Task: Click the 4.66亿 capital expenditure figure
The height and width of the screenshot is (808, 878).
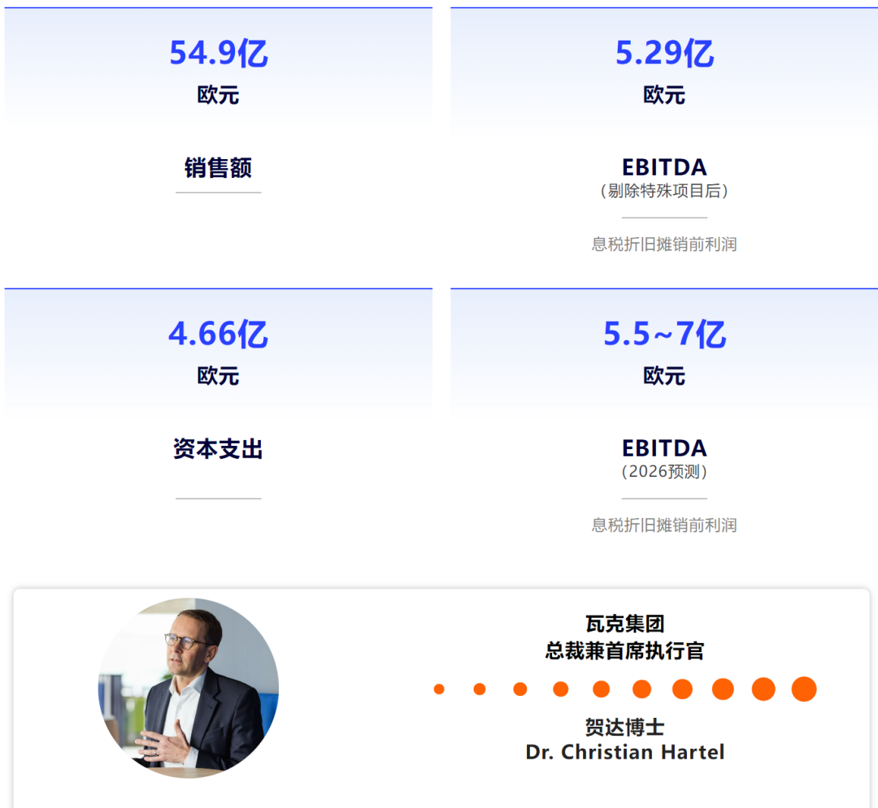Action: (219, 334)
